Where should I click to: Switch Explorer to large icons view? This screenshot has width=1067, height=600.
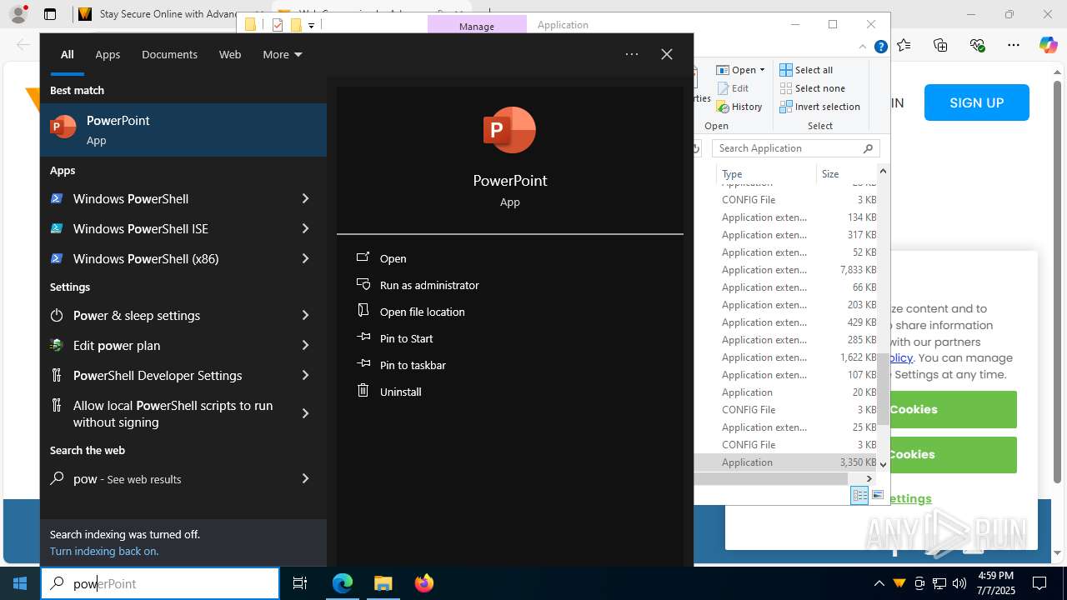pos(877,496)
